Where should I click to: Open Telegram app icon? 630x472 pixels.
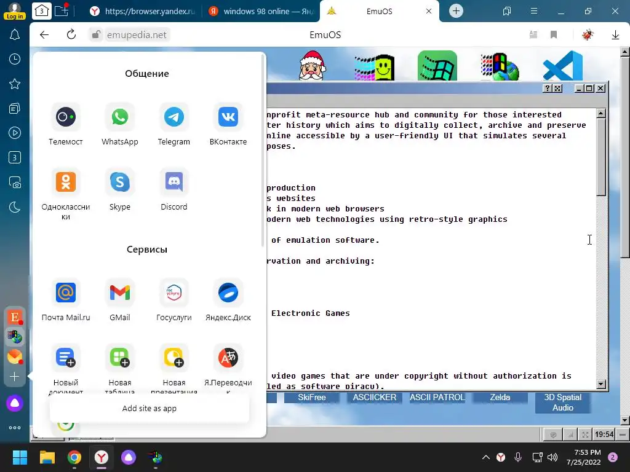174,117
